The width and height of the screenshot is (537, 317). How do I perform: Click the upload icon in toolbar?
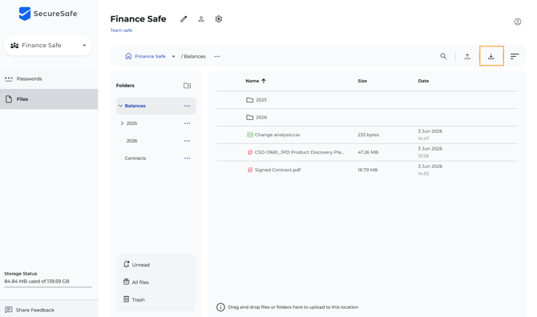point(467,56)
